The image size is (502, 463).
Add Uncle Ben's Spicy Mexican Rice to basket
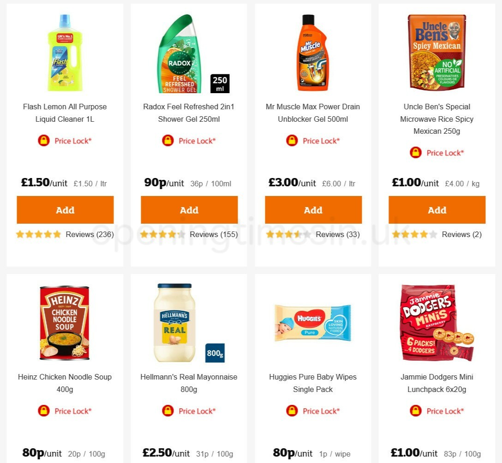(x=437, y=210)
